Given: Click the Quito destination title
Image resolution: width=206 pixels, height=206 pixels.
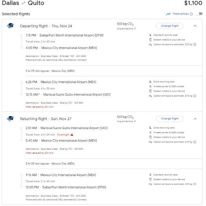Looking at the screenshot, I should point(36,3).
